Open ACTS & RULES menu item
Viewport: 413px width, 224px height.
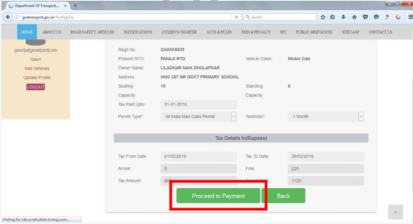click(219, 32)
